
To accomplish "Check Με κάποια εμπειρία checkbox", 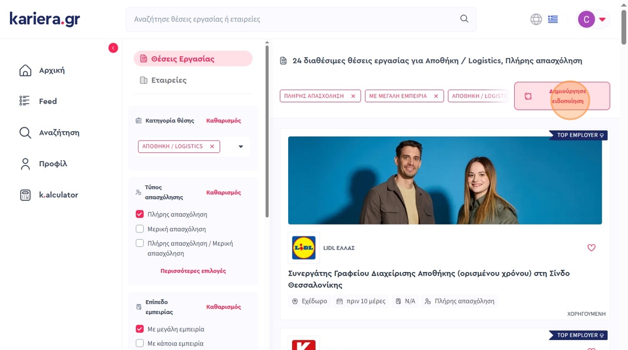I will pyautogui.click(x=140, y=343).
